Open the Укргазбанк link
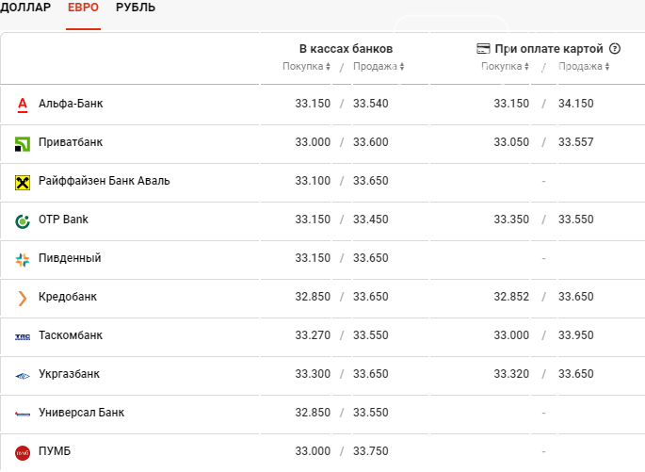Screen dimensions: 645x472 [69, 374]
